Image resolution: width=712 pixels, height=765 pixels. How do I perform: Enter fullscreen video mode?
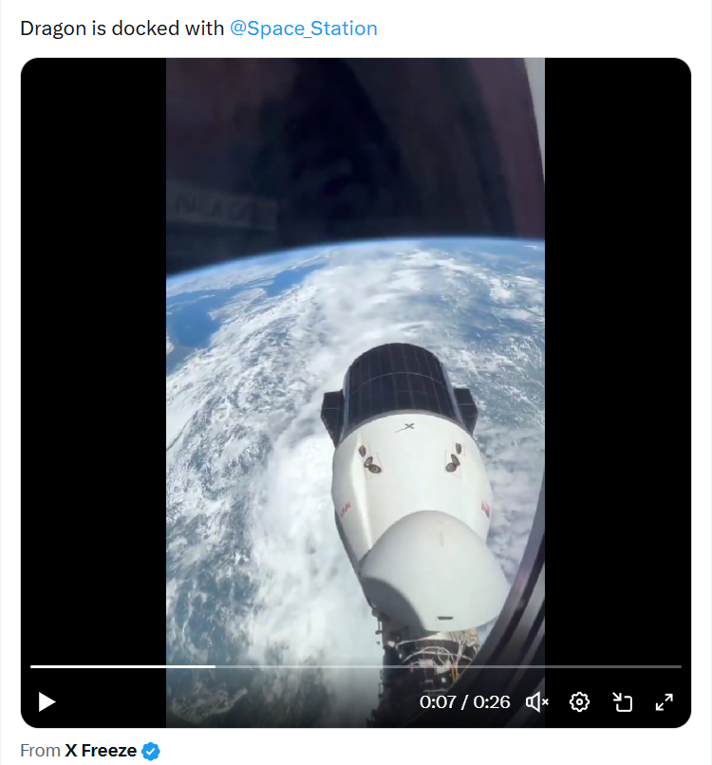coord(665,701)
